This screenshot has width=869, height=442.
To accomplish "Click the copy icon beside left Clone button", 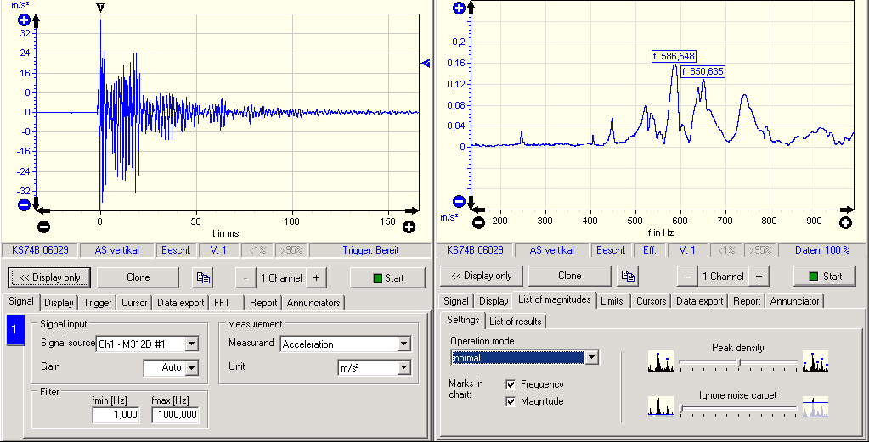I will (203, 277).
